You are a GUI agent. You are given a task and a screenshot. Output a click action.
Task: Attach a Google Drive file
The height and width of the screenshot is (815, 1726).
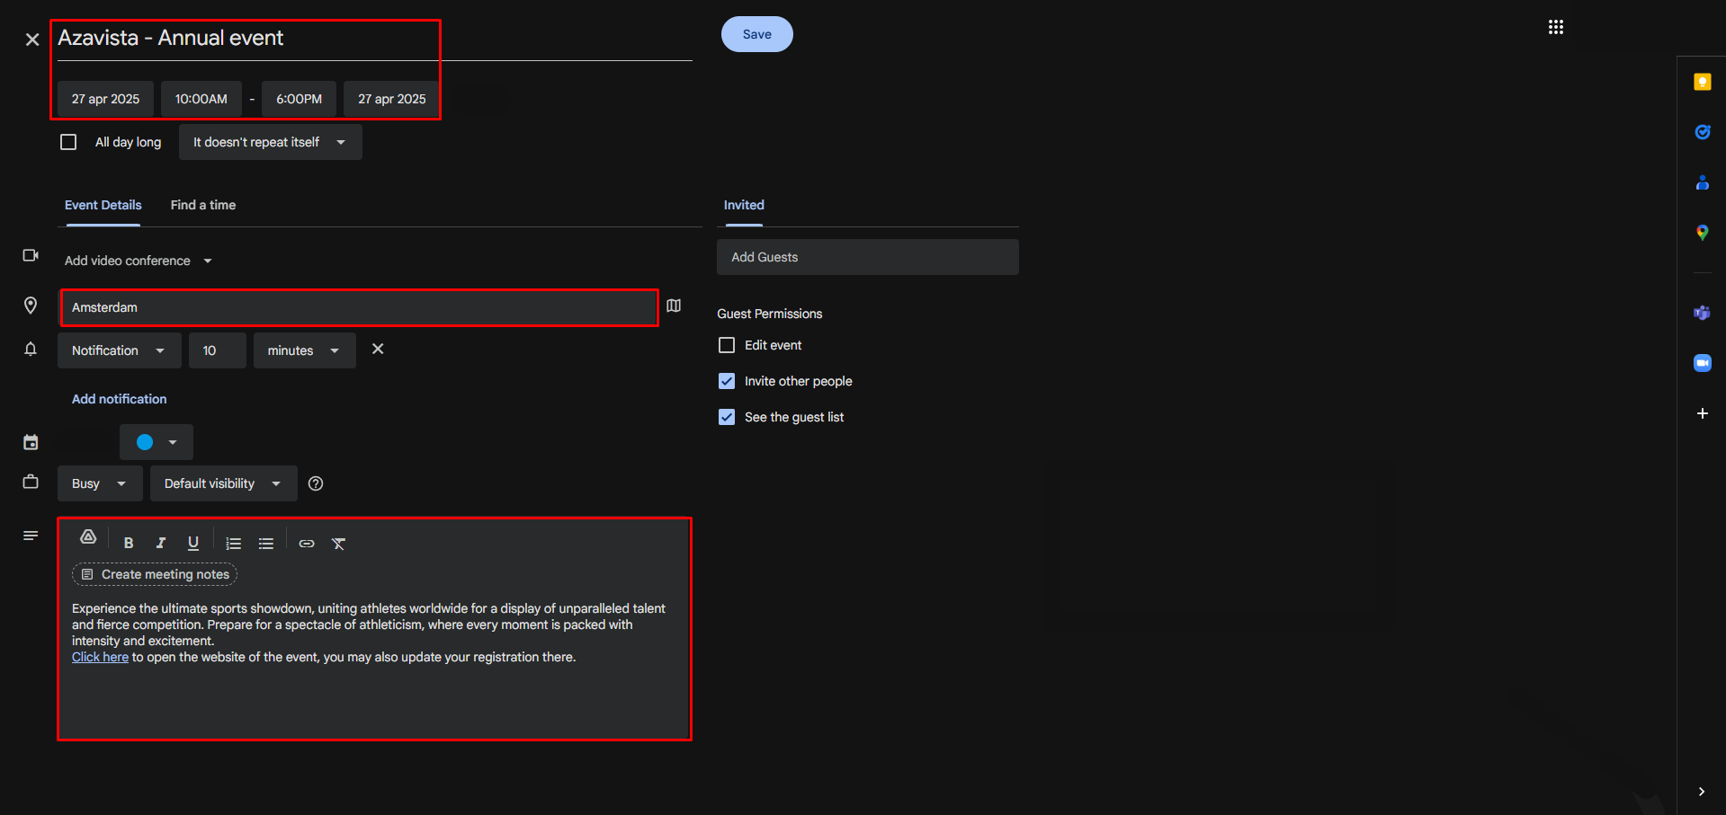[88, 536]
